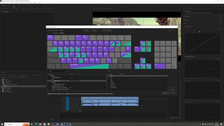The width and height of the screenshot is (224, 126).
Task: Select the Ripple Edit Tool row icon
Action: [53, 77]
